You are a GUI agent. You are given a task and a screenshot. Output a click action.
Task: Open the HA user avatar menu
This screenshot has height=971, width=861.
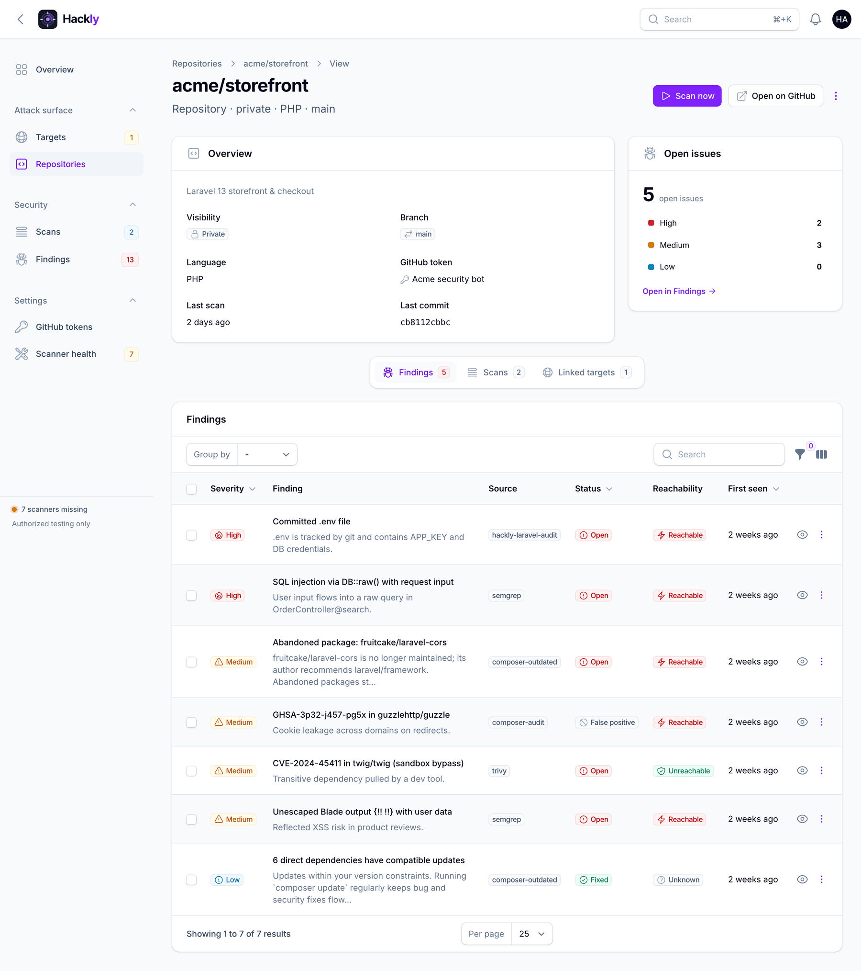(841, 19)
